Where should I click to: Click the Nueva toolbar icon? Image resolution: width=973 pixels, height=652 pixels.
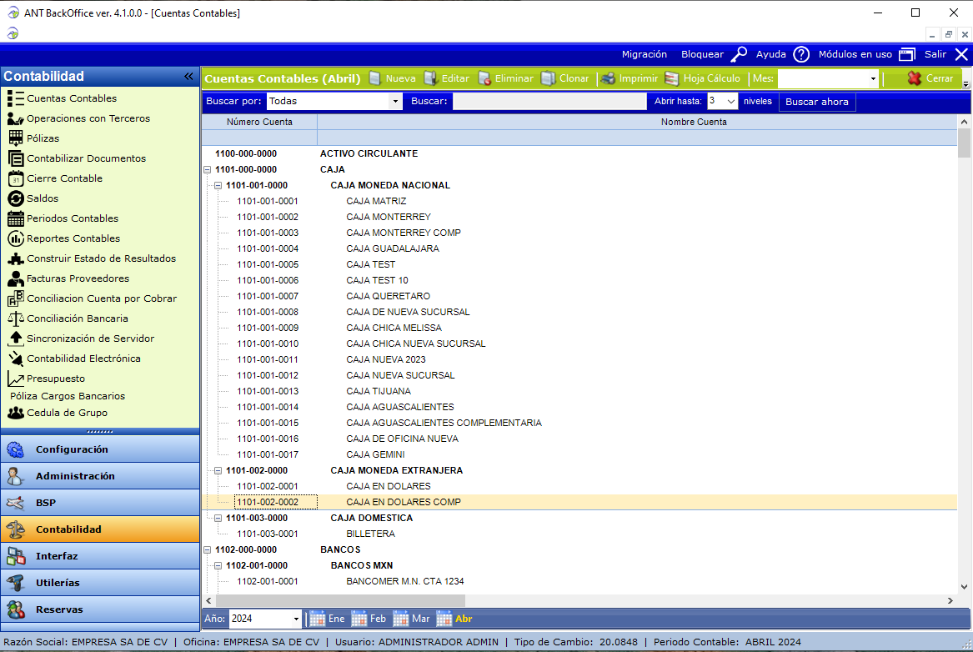375,78
